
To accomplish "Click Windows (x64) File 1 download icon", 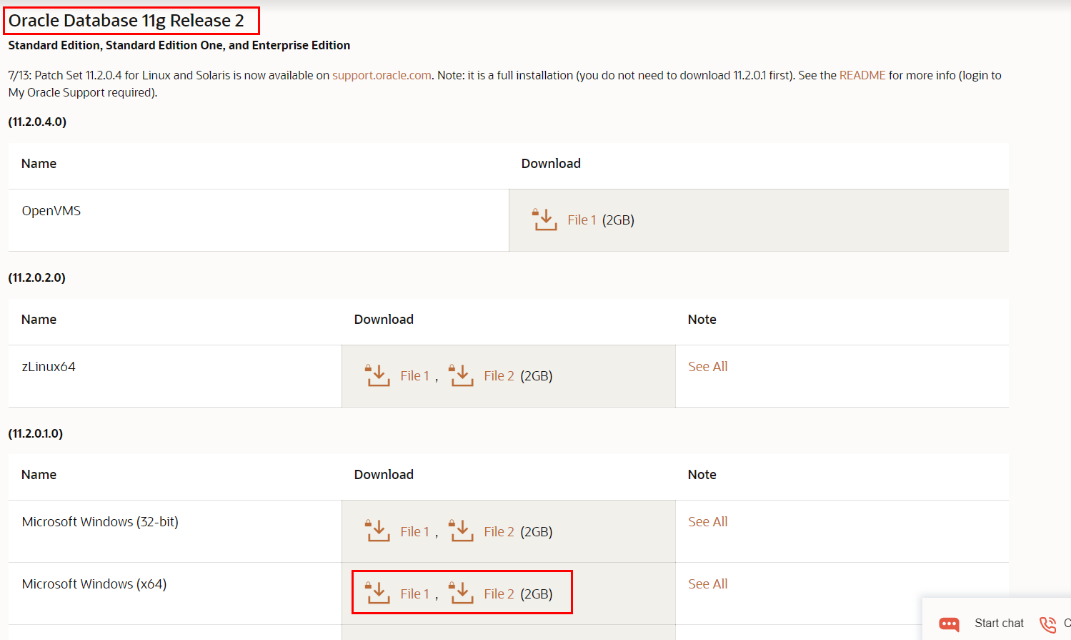I will click(377, 594).
